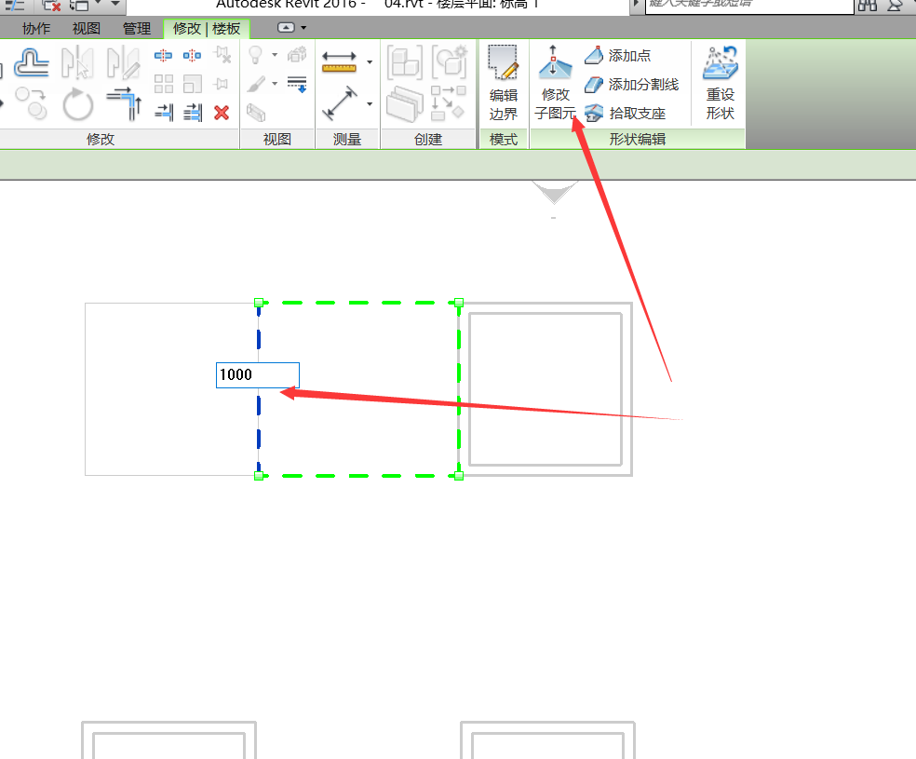Click the red X delete icon
The height and width of the screenshot is (759, 916).
pyautogui.click(x=222, y=113)
